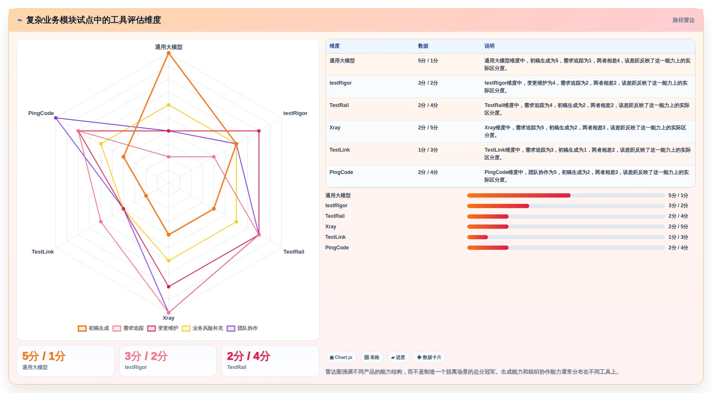
Task: Click the 数据卡片 chip
Action: click(429, 358)
